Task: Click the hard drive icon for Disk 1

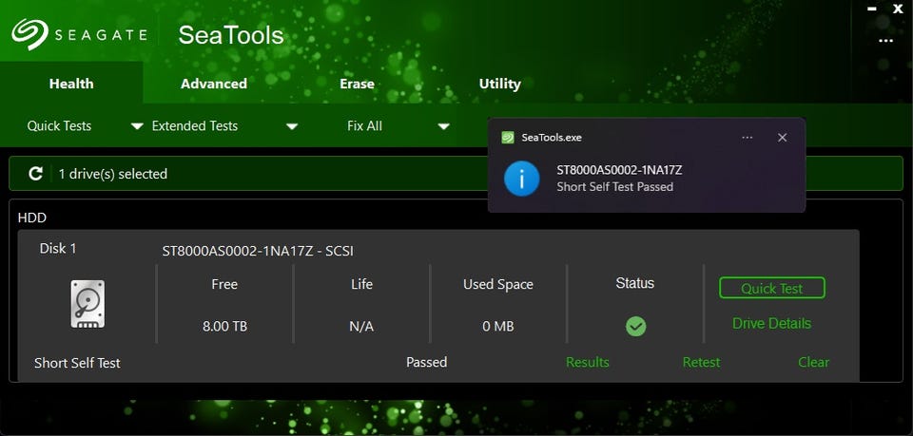Action: (87, 304)
